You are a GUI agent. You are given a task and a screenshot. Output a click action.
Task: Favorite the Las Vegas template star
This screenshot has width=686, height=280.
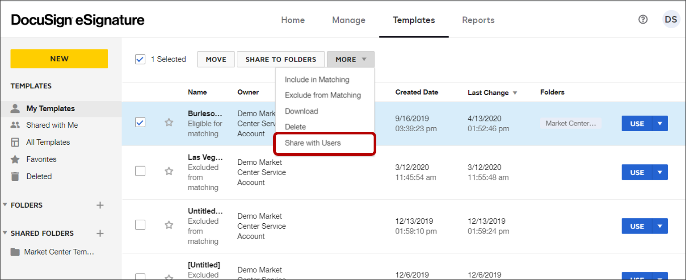[x=169, y=171]
